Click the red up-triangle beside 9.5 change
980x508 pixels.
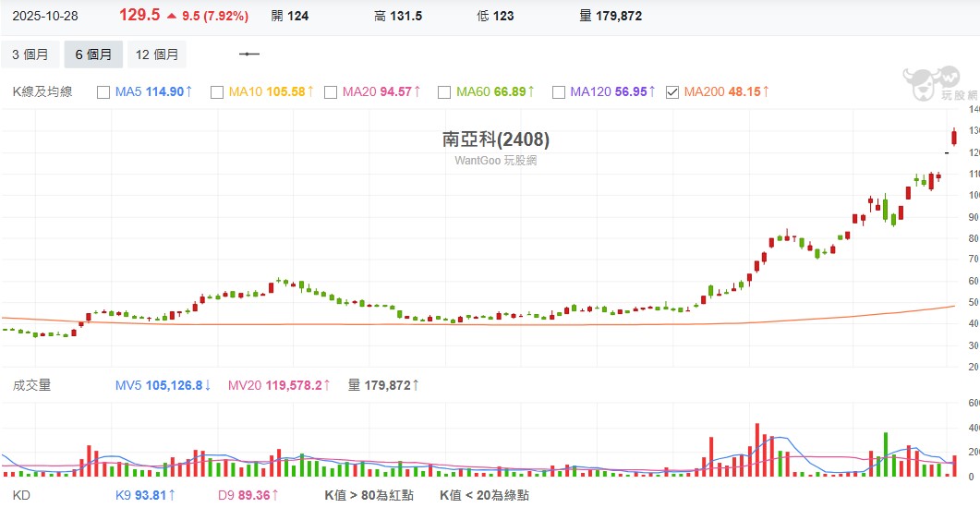pos(171,16)
